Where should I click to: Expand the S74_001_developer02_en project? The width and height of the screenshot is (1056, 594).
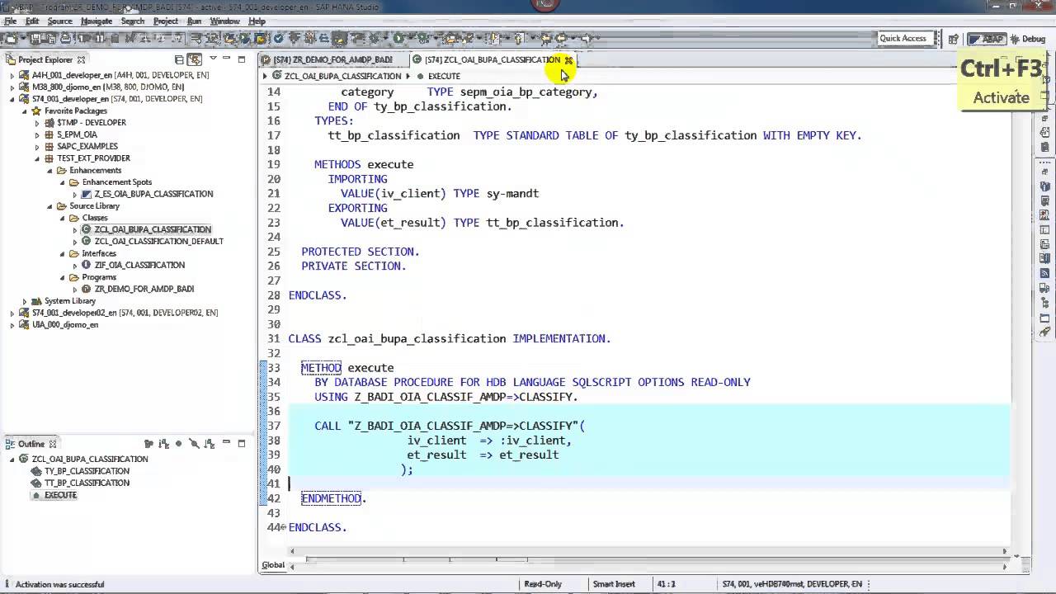coord(12,313)
